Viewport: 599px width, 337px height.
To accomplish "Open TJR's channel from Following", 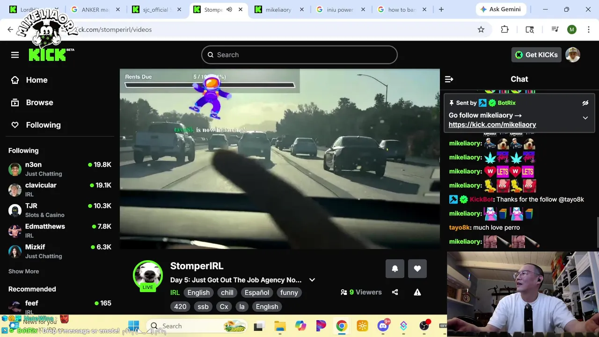I will click(60, 210).
